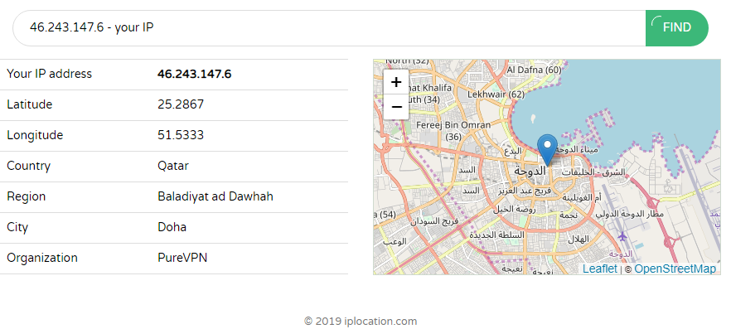Zoom out on the map

[396, 107]
